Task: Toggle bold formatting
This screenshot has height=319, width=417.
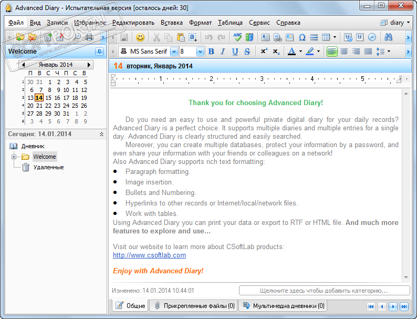Action: tap(211, 52)
